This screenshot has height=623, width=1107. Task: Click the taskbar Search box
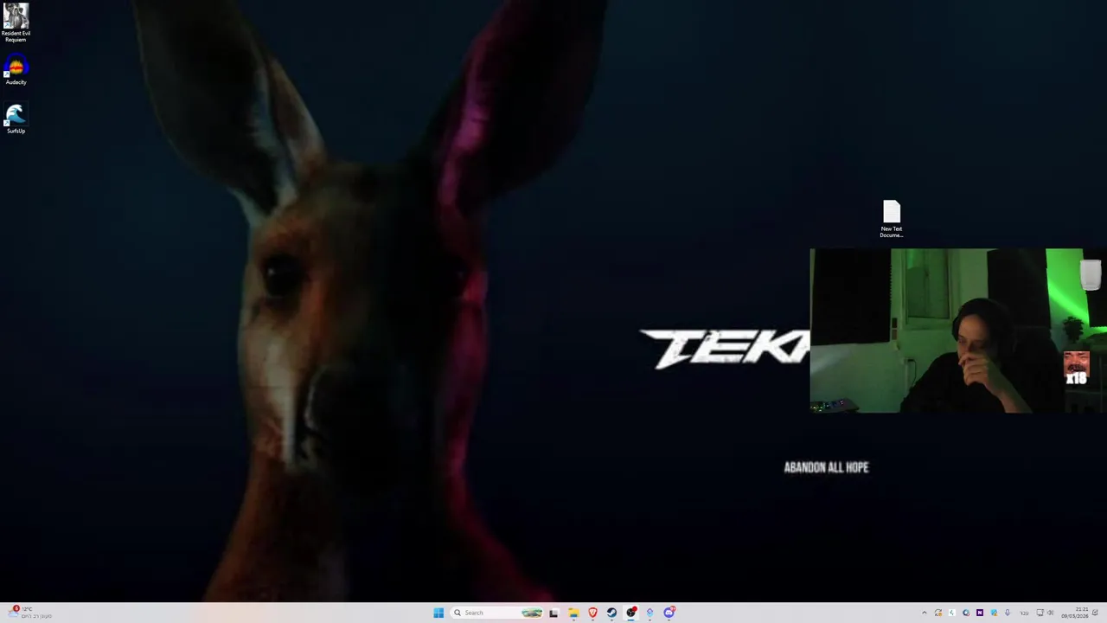pyautogui.click(x=496, y=613)
